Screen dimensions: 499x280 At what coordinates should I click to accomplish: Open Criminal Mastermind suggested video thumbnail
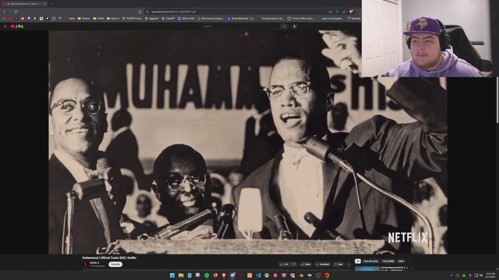pyautogui.click(x=367, y=269)
